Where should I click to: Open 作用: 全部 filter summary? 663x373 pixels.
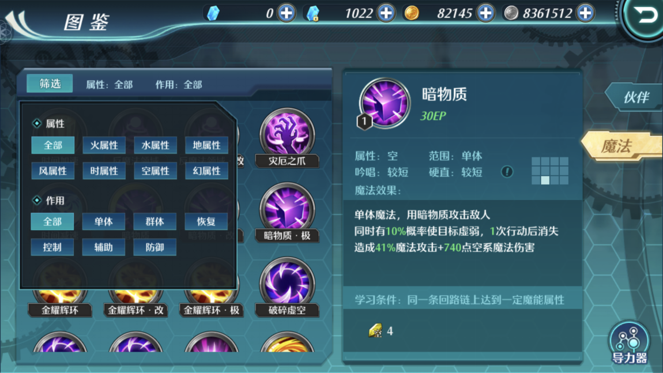[x=179, y=85]
